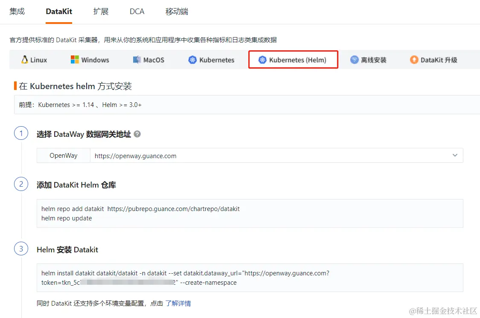Click the 在 Kubernetes helm 方式安装 heading

[75, 86]
